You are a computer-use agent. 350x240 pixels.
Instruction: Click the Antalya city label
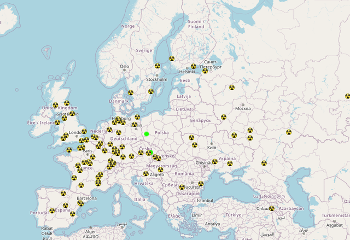point(212,224)
